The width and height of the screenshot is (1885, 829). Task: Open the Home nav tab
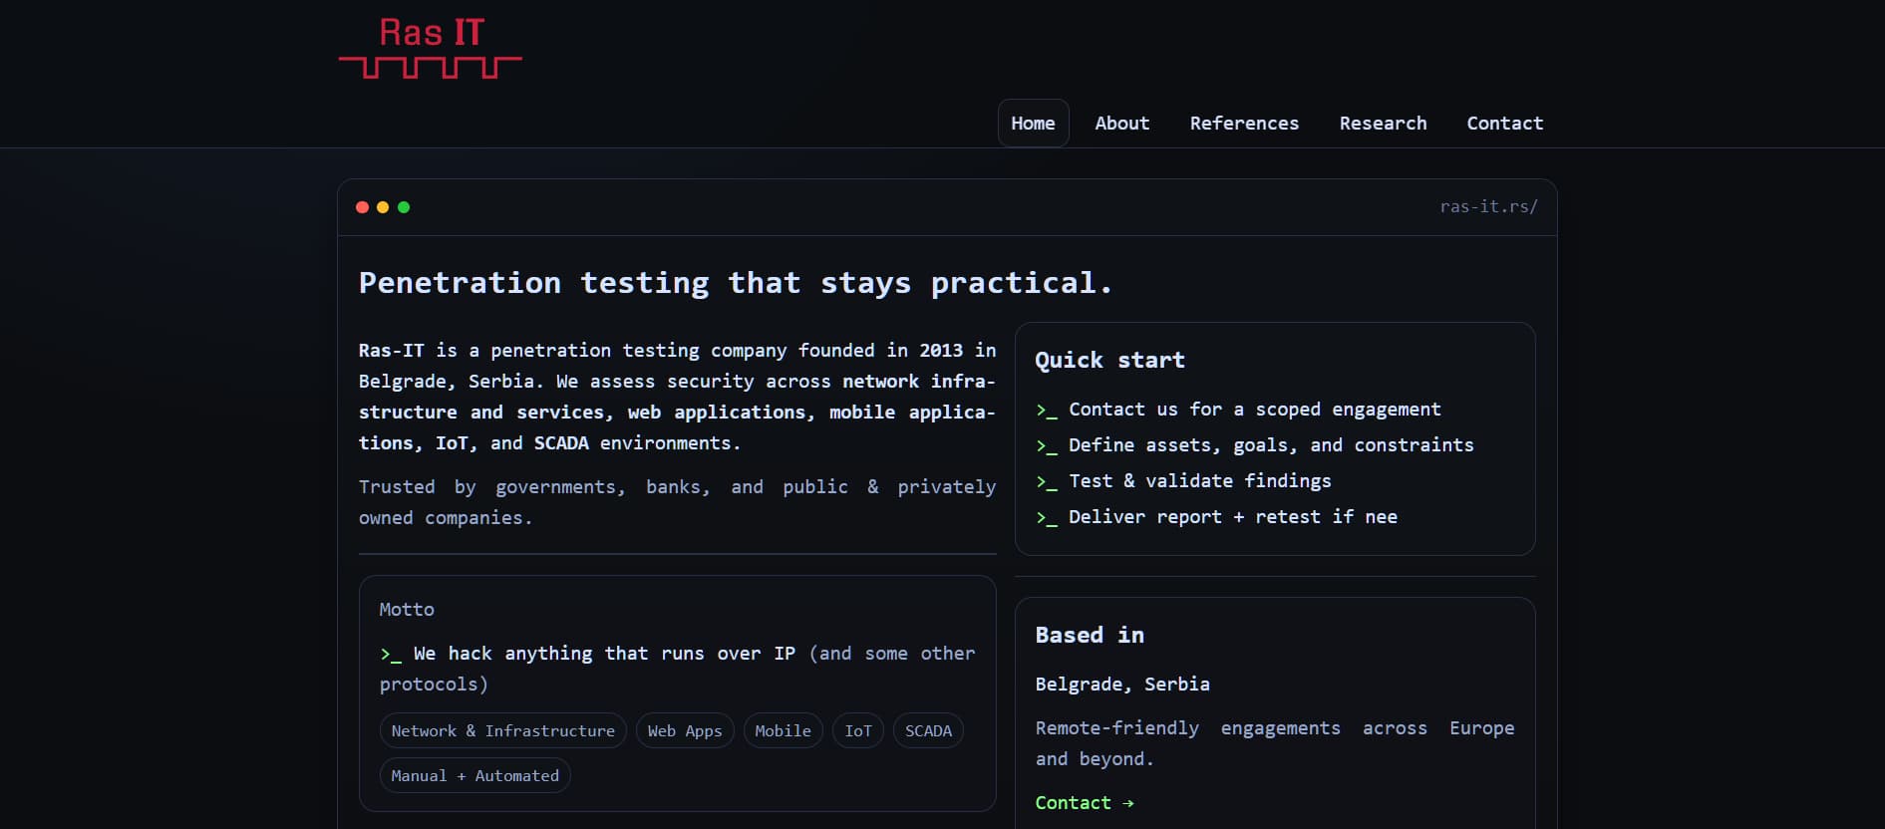pyautogui.click(x=1033, y=123)
